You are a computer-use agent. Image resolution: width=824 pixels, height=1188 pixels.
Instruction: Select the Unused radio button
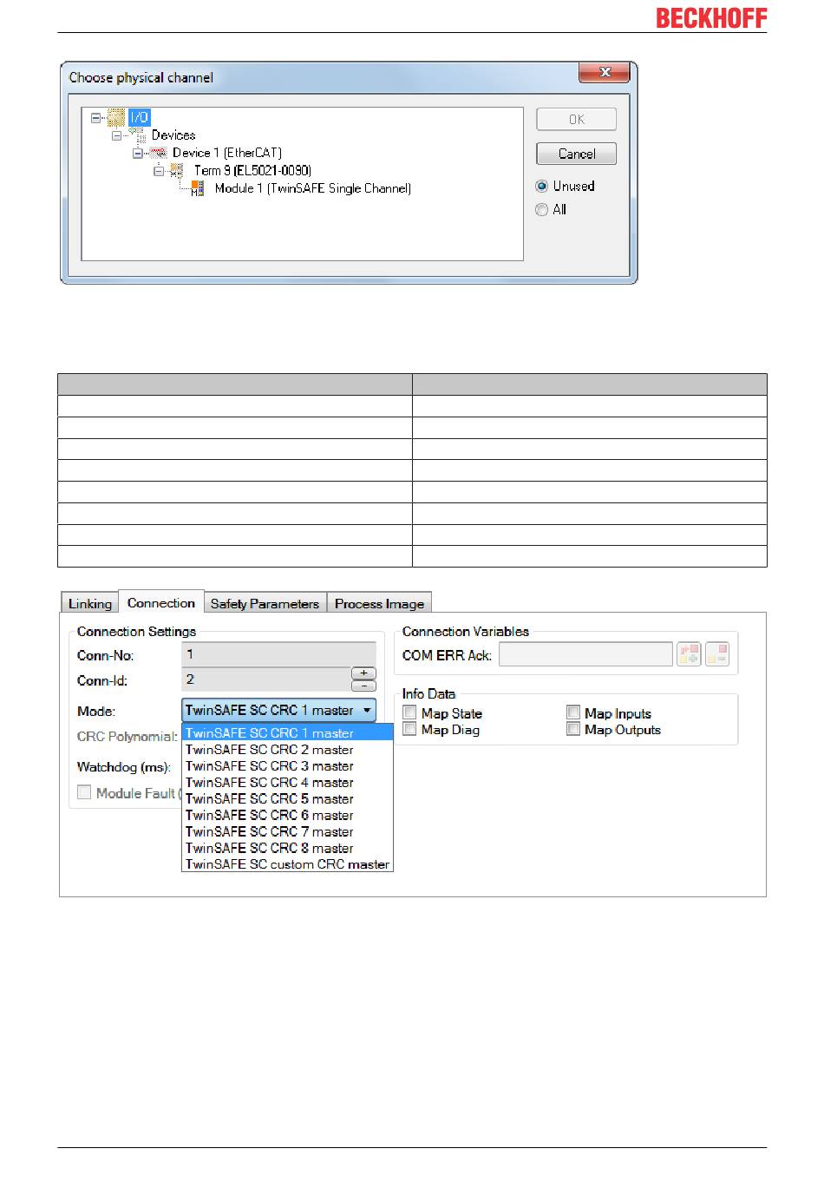542,186
